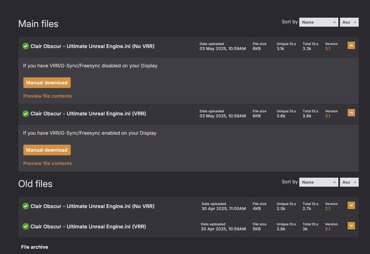Select Old files title ending '(VRR)'
This screenshot has width=370, height=254.
[88, 227]
